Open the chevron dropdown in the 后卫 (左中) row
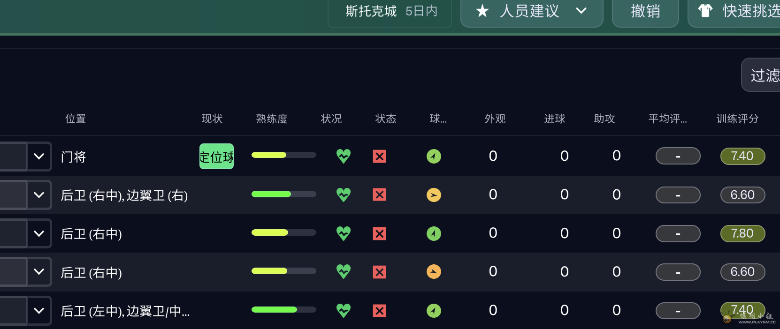This screenshot has height=329, width=780. [x=39, y=310]
